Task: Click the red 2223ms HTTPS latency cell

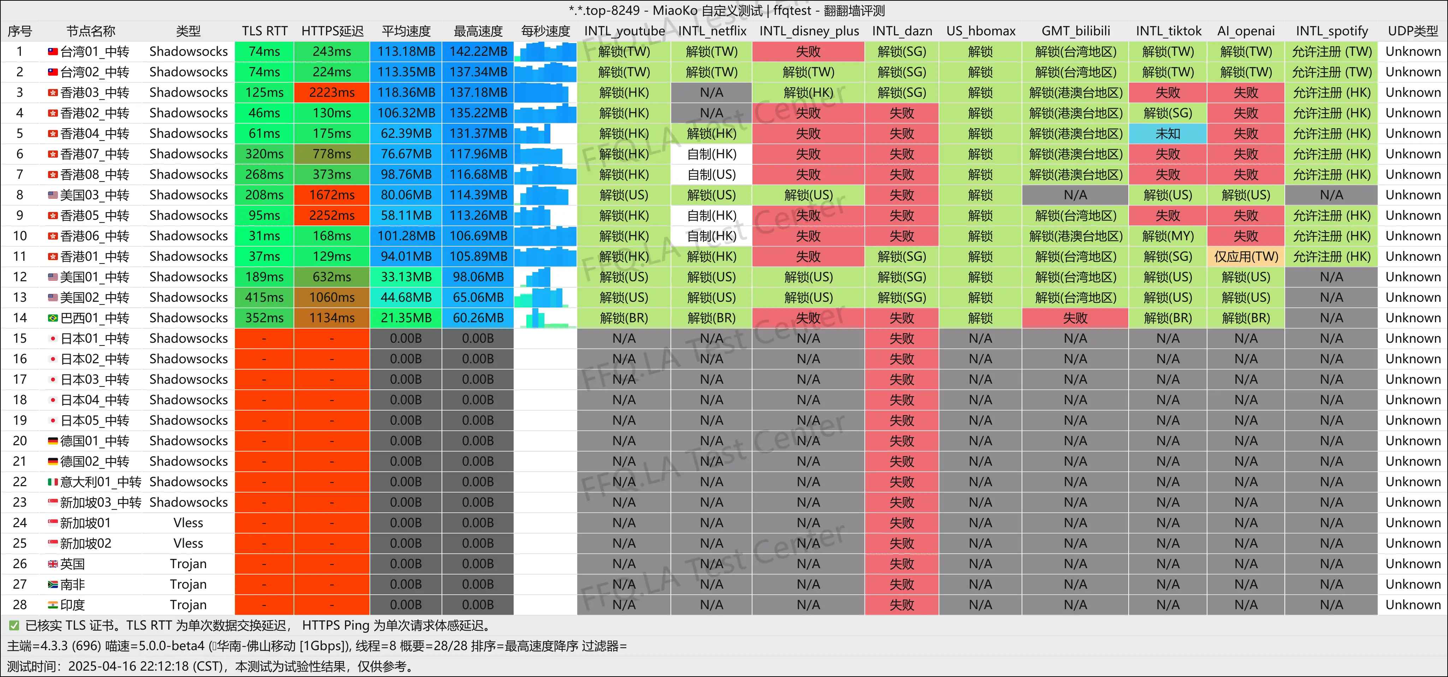Action: (x=332, y=93)
